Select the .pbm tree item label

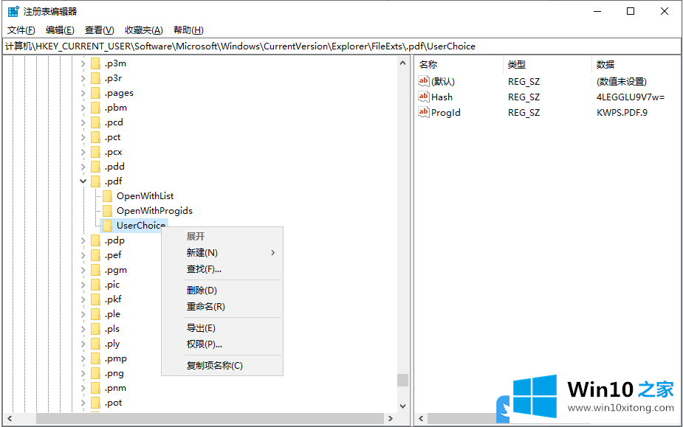pos(116,108)
